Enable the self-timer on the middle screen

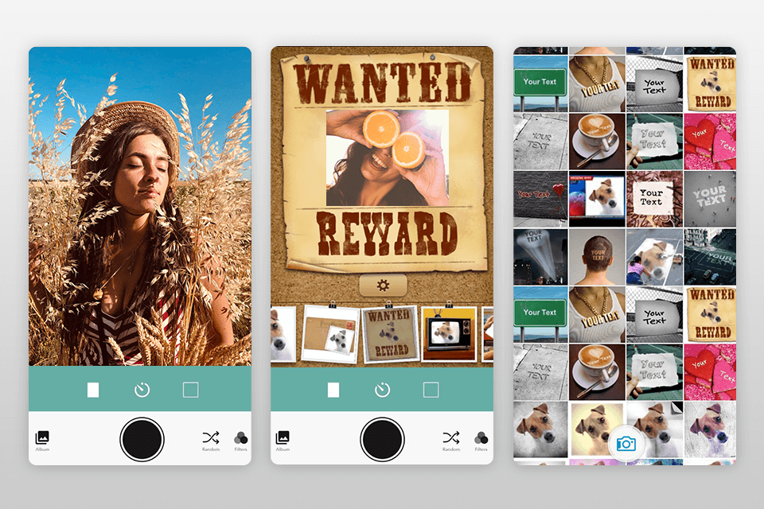point(383,390)
